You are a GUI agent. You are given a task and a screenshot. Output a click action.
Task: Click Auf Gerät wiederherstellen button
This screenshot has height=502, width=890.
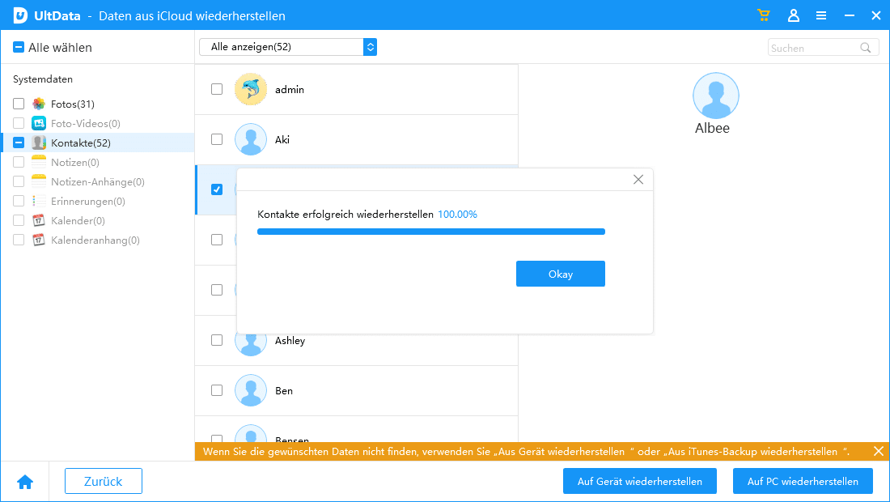point(640,481)
